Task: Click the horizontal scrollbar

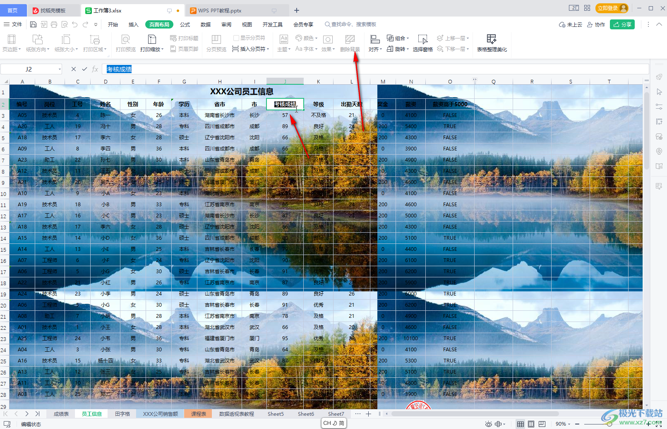Action: [475, 414]
